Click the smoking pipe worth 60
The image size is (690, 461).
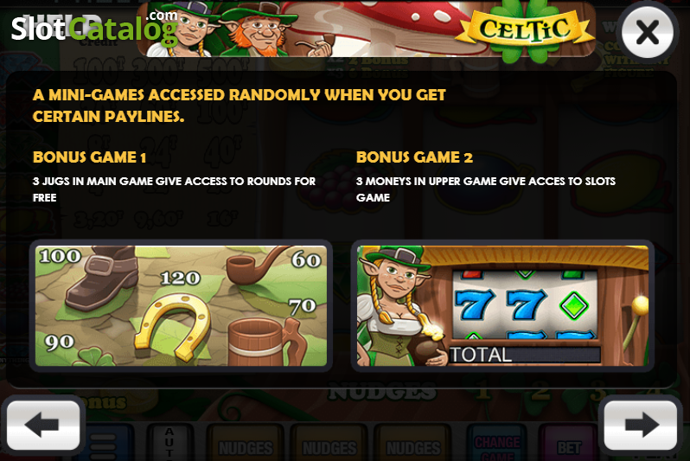(x=258, y=265)
